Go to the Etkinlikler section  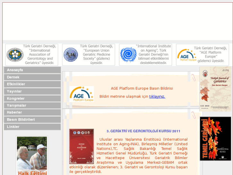(x=32, y=84)
